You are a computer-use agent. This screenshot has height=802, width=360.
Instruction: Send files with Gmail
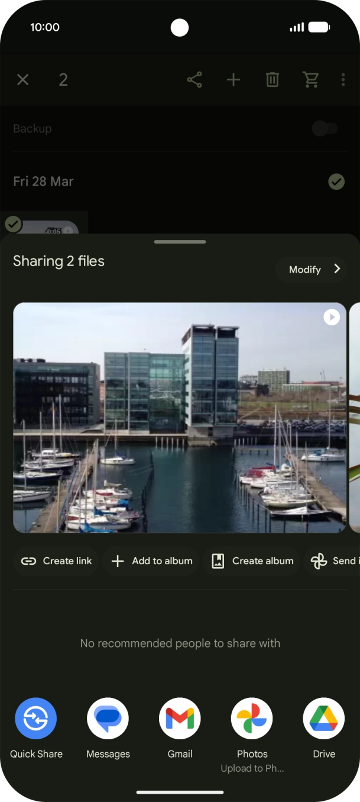pos(180,719)
